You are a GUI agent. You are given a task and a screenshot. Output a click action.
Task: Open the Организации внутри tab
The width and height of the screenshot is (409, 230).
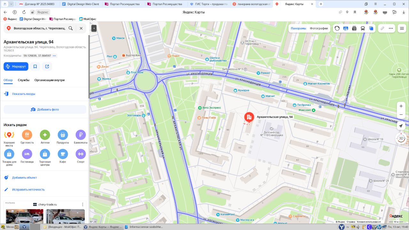click(50, 80)
